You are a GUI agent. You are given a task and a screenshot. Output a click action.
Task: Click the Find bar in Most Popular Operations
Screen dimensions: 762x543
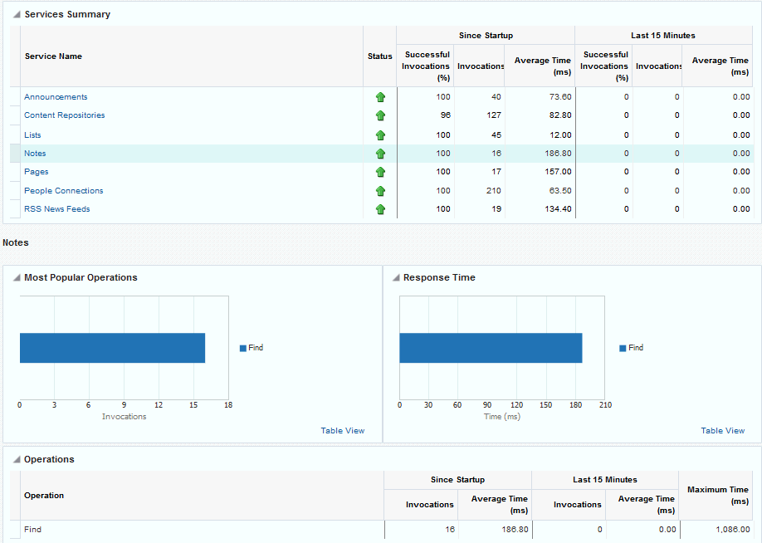tap(112, 348)
